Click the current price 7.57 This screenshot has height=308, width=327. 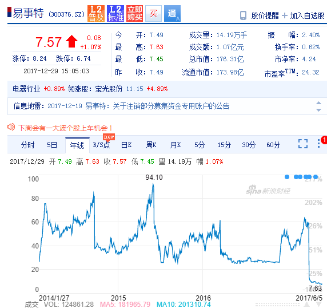(x=49, y=42)
